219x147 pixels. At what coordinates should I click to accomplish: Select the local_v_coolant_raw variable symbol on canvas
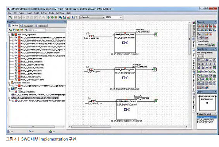point(93,101)
